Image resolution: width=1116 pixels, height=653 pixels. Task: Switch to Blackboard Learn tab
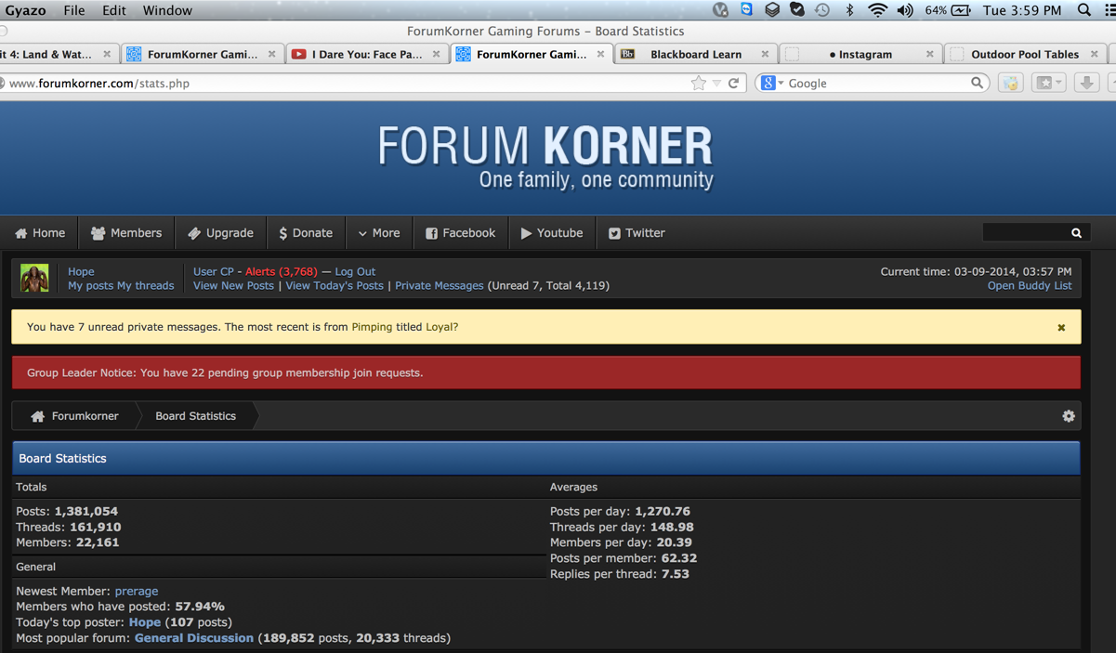pyautogui.click(x=695, y=54)
